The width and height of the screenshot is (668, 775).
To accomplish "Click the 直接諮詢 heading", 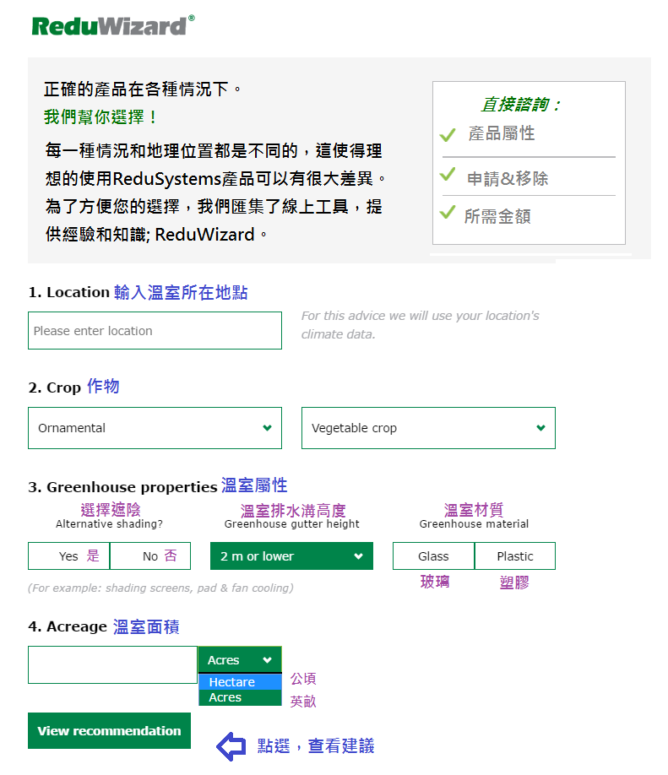I will (x=520, y=105).
